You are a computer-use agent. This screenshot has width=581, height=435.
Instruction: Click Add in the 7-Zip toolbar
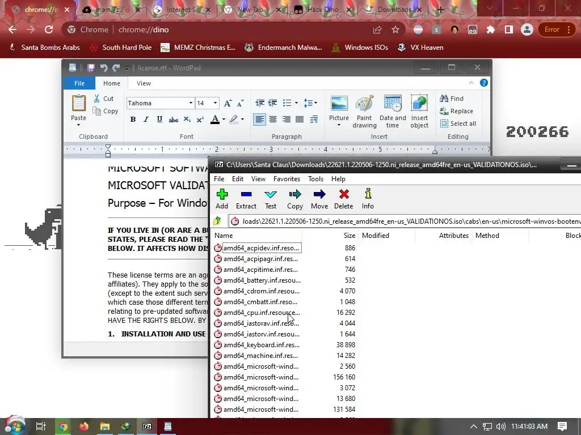point(222,199)
